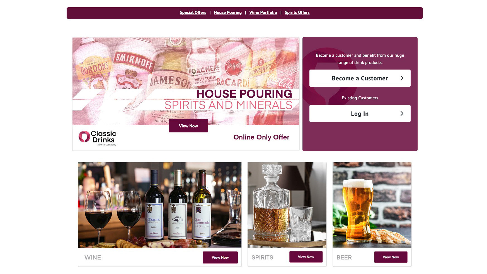Click the Become a Customer button
This screenshot has height=274, width=487.
pyautogui.click(x=360, y=78)
